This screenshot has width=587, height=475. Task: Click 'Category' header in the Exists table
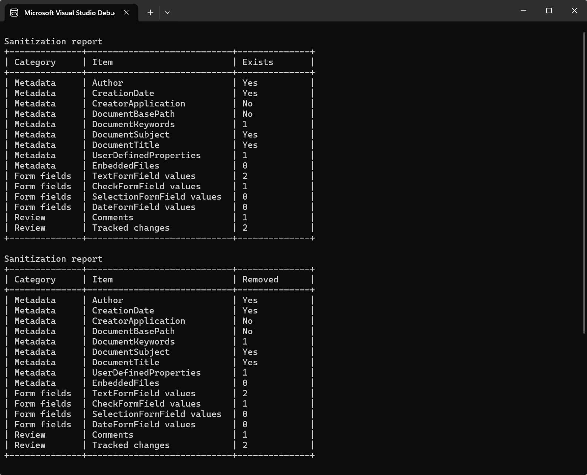click(x=35, y=62)
